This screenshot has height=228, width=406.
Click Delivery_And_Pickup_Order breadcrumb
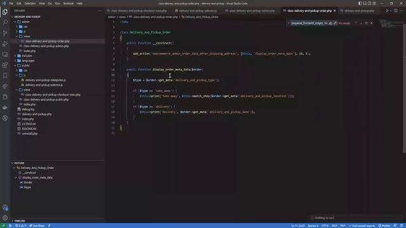pos(202,17)
